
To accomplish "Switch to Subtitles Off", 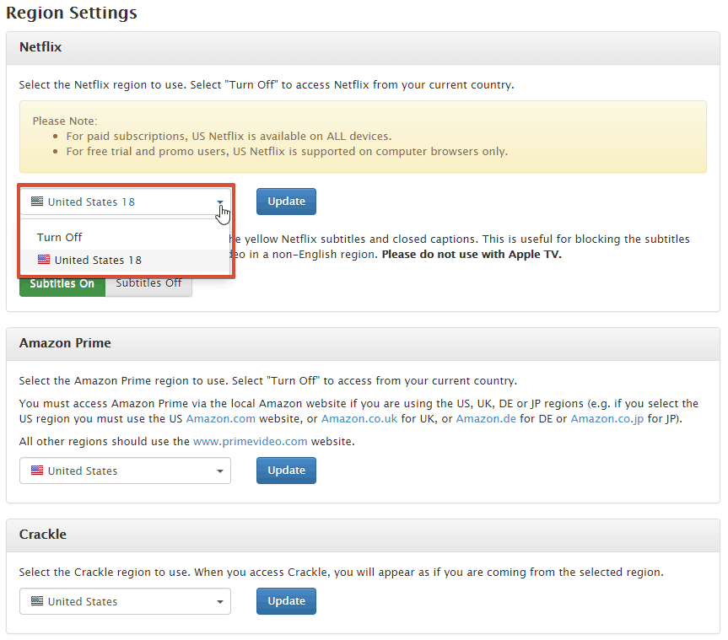I will 148,283.
